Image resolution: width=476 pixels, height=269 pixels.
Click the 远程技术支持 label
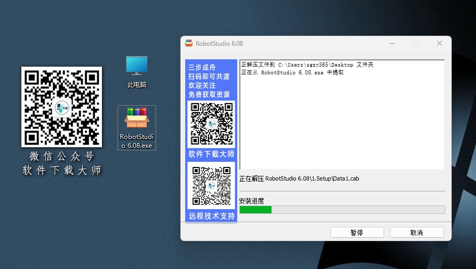[212, 216]
